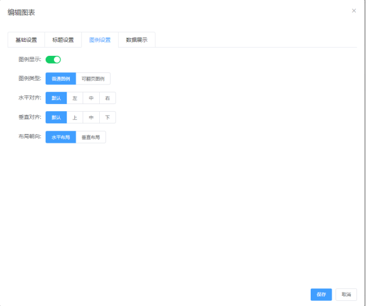Select 水平布局 layout orientation
This screenshot has height=306, width=366.
click(61, 137)
